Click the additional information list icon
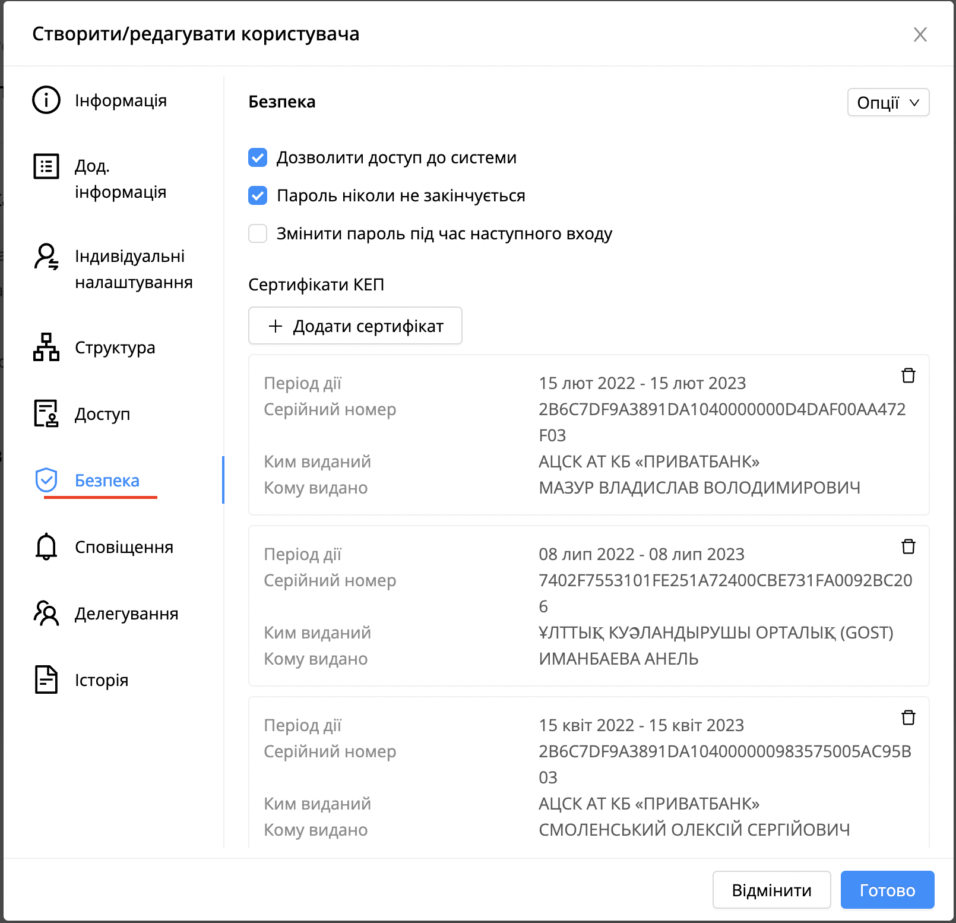This screenshot has height=923, width=956. (x=46, y=166)
